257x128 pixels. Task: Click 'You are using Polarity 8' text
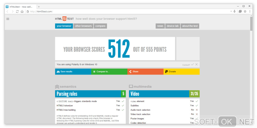(77, 65)
